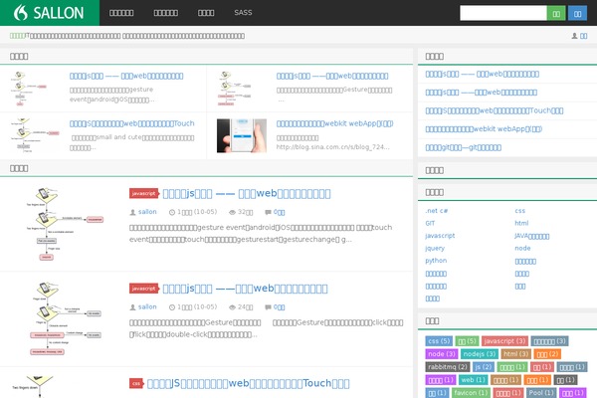Screen dimensions: 597x398
Task: Click the "nodejs (3)" tag
Action: click(480, 354)
